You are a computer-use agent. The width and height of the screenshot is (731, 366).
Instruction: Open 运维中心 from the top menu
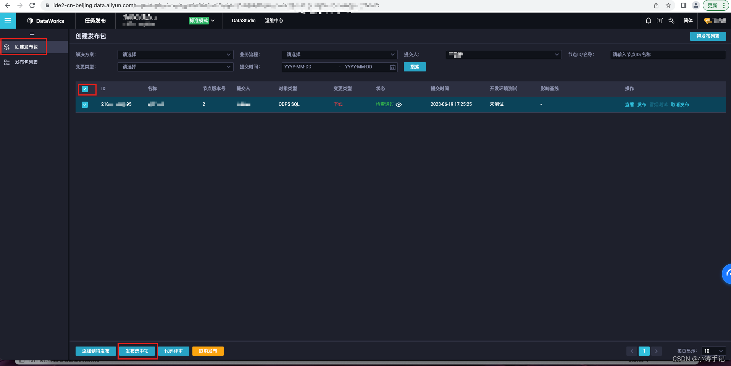[x=273, y=21]
